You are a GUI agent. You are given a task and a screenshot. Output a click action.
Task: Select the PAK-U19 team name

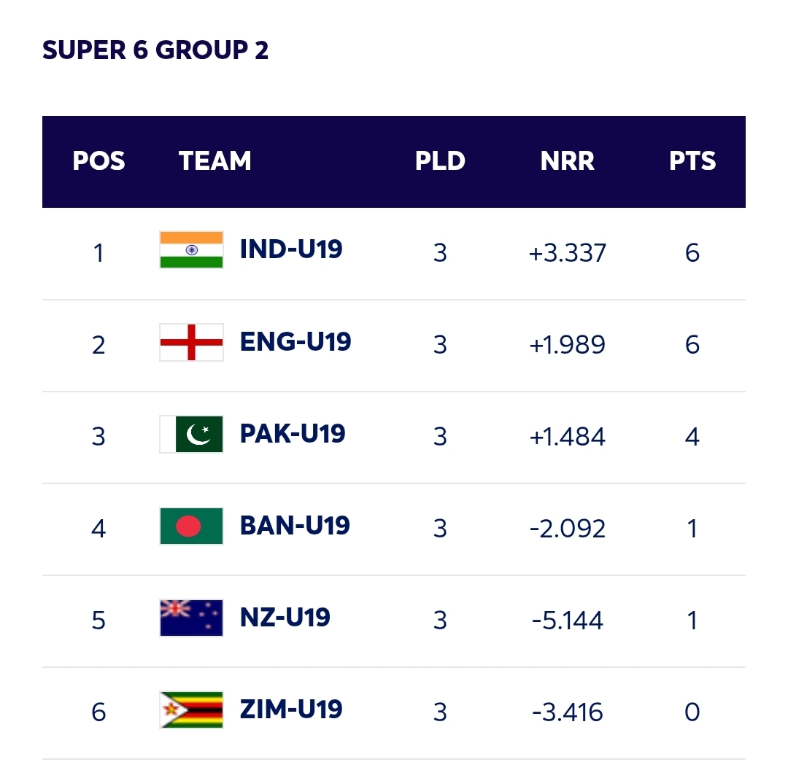coord(293,434)
